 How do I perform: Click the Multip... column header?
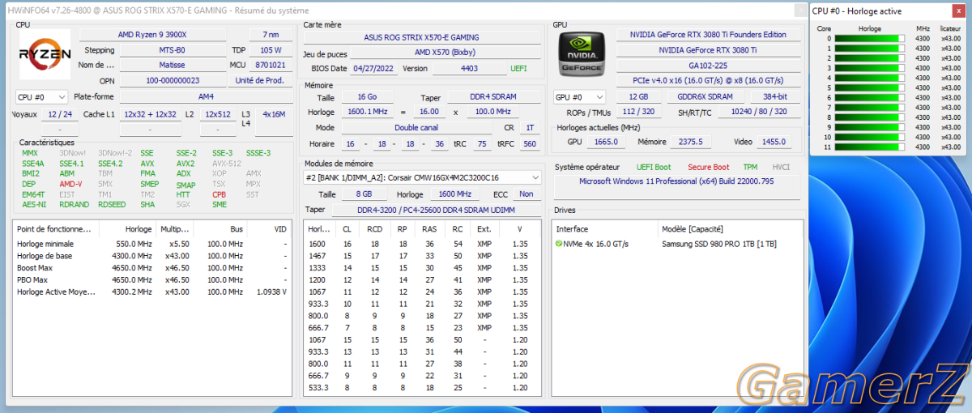[x=175, y=229]
